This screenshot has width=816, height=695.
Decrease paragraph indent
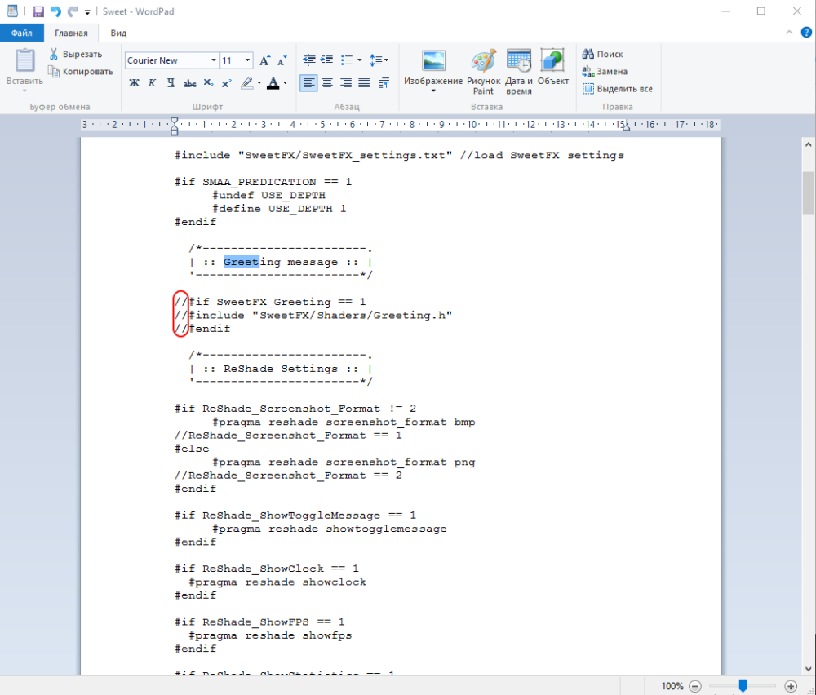click(309, 60)
